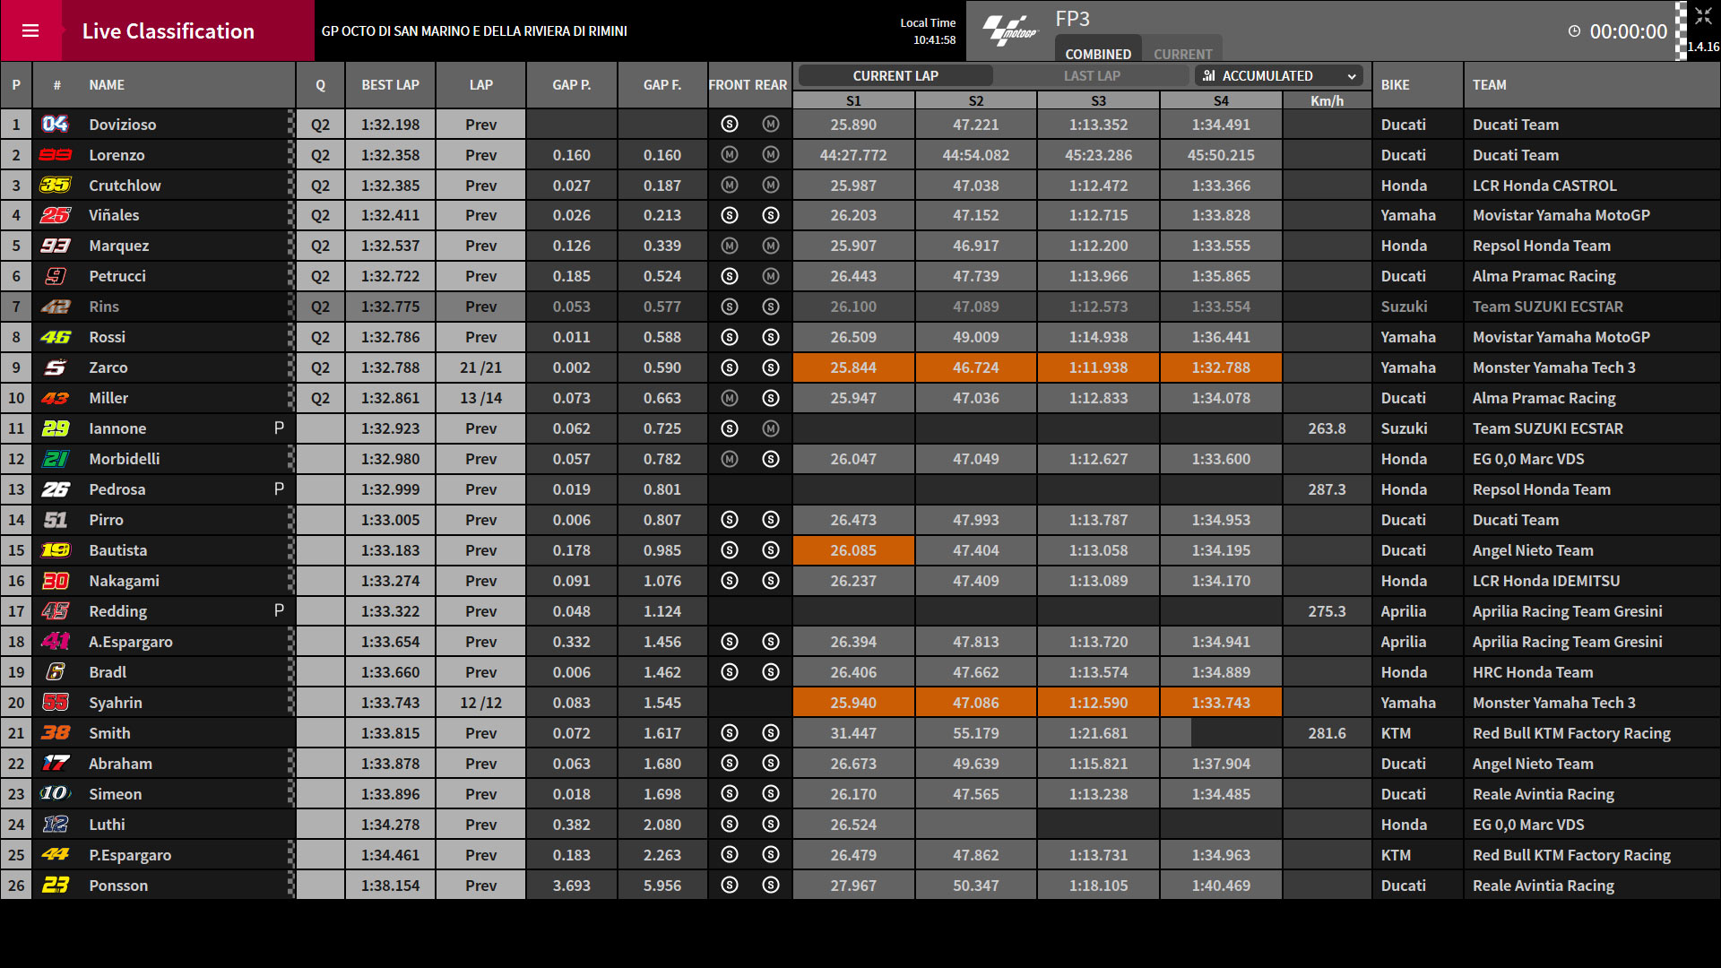Click Marquez's number 93 badge
Screen dimensions: 1721x968
coord(55,246)
